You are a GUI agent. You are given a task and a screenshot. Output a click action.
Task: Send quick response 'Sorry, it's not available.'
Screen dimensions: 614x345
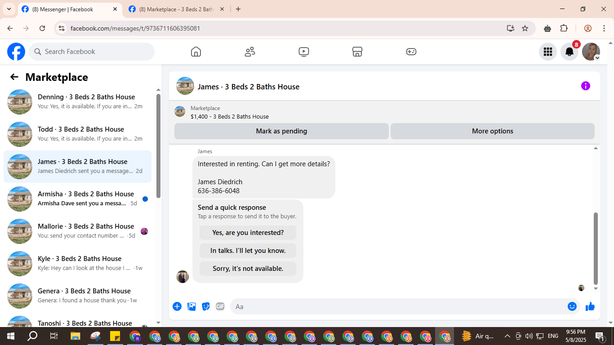coord(248,269)
